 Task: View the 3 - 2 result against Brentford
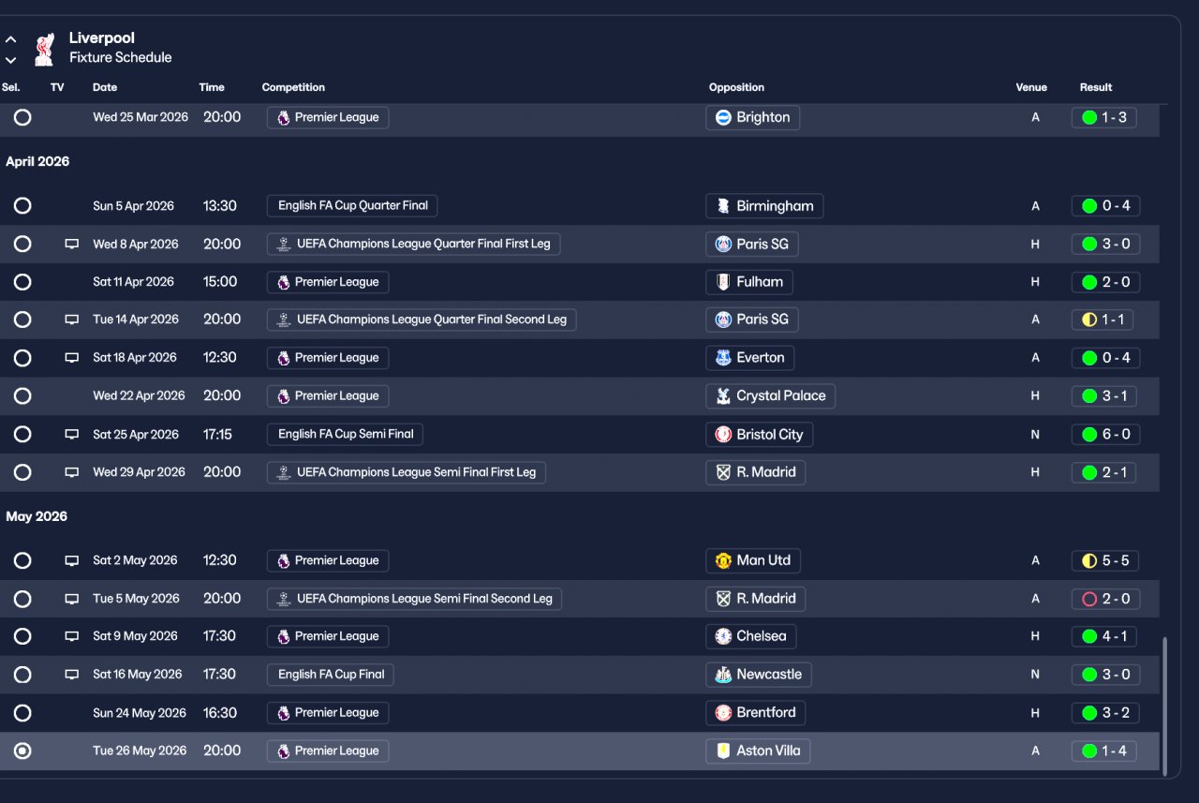(x=1104, y=713)
